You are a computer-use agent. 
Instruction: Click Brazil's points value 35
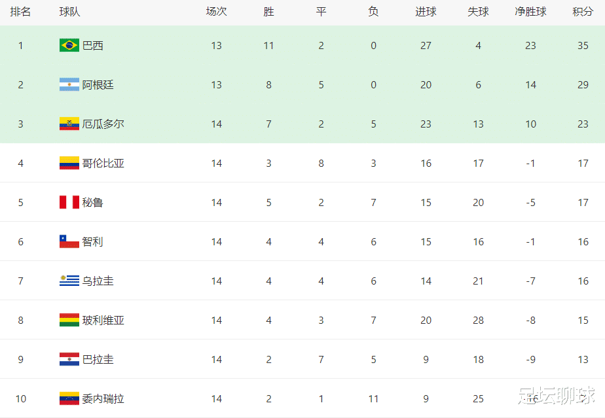pos(583,46)
